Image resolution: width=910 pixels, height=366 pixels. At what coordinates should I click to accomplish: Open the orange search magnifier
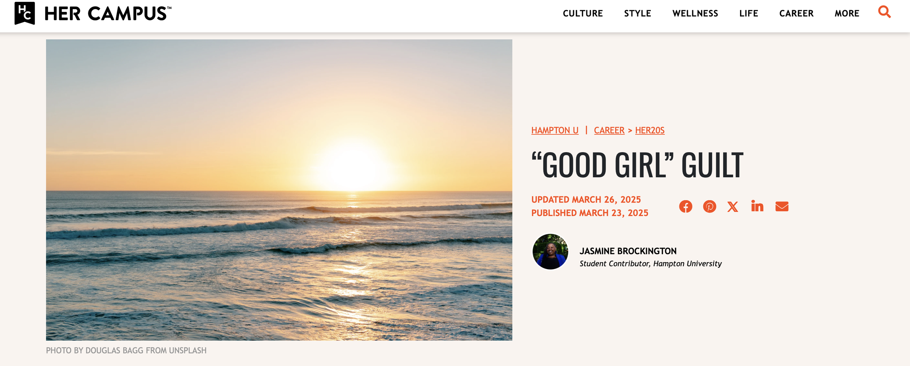pos(884,12)
